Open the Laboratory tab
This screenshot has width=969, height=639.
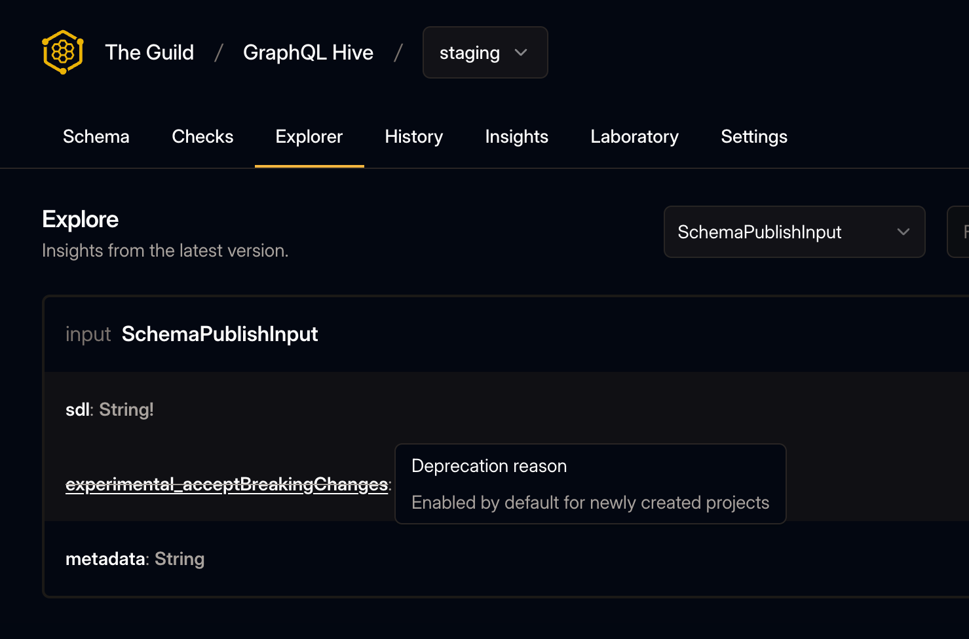(x=634, y=137)
